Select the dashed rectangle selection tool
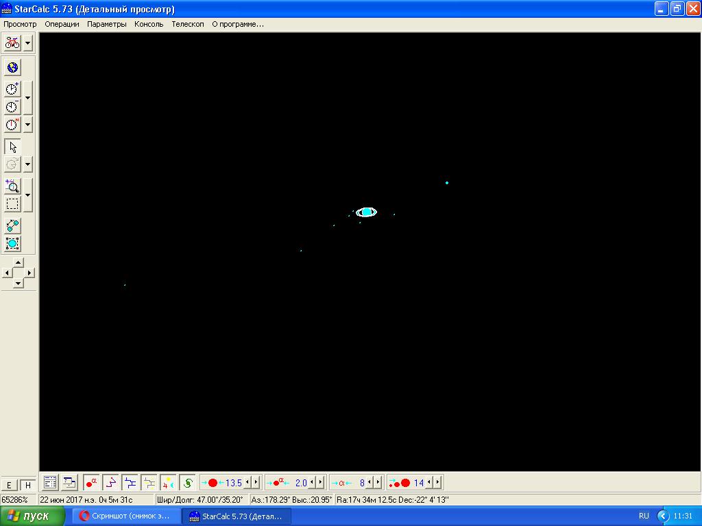702x526 pixels. (12, 204)
